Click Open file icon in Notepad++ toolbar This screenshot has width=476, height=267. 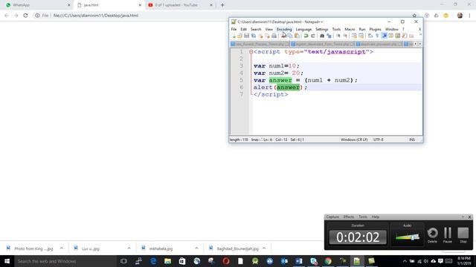239,36
